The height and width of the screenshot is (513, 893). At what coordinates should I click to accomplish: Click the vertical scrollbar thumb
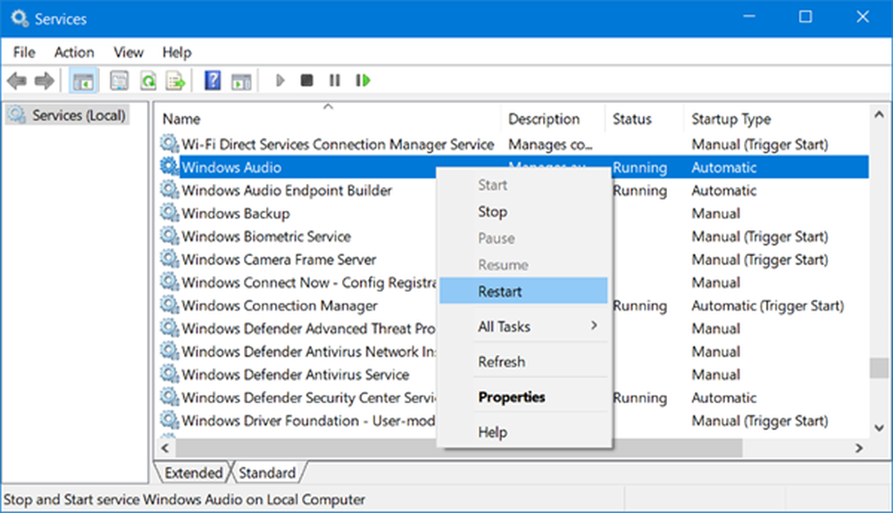point(879,368)
